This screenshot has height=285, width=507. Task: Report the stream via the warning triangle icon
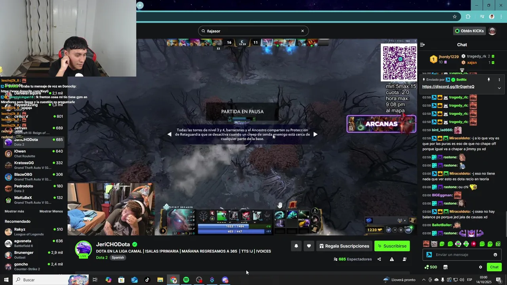(392, 259)
